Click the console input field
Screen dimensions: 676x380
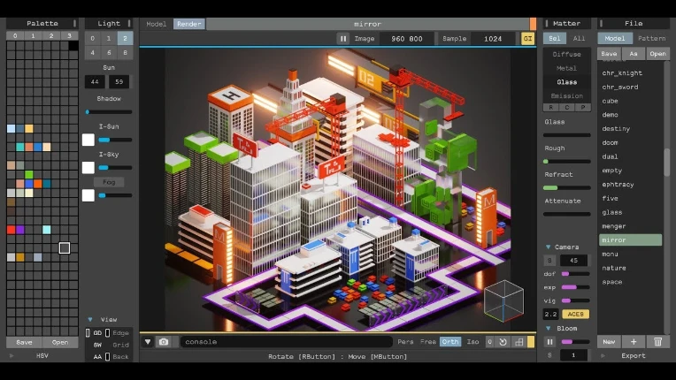click(287, 342)
